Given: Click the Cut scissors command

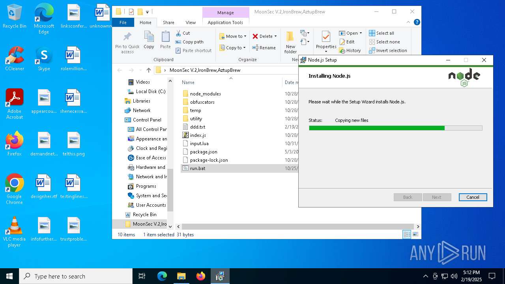Looking at the screenshot, I should click(x=183, y=33).
